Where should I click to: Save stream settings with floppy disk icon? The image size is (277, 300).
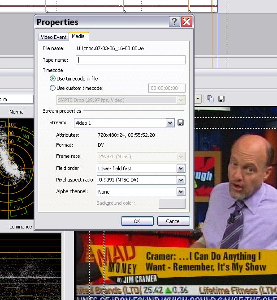pos(181,123)
